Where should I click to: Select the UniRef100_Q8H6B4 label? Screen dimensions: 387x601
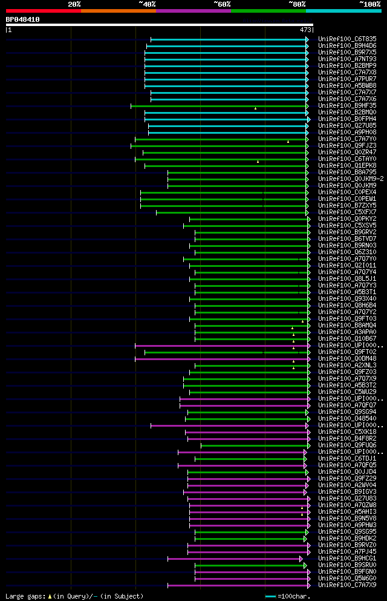(347, 306)
